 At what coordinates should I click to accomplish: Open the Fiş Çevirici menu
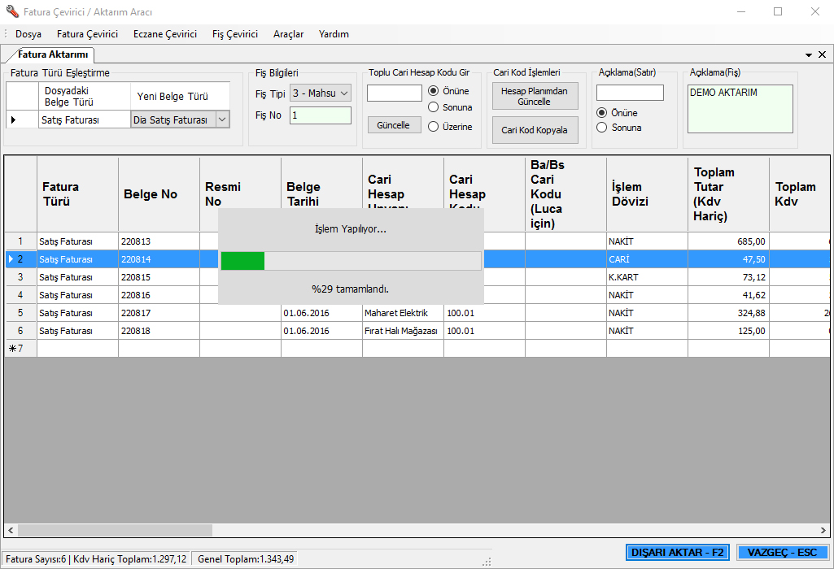(x=235, y=34)
